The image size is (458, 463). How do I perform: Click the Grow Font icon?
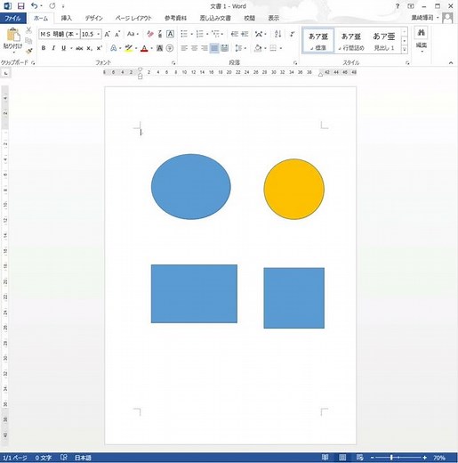(x=108, y=34)
